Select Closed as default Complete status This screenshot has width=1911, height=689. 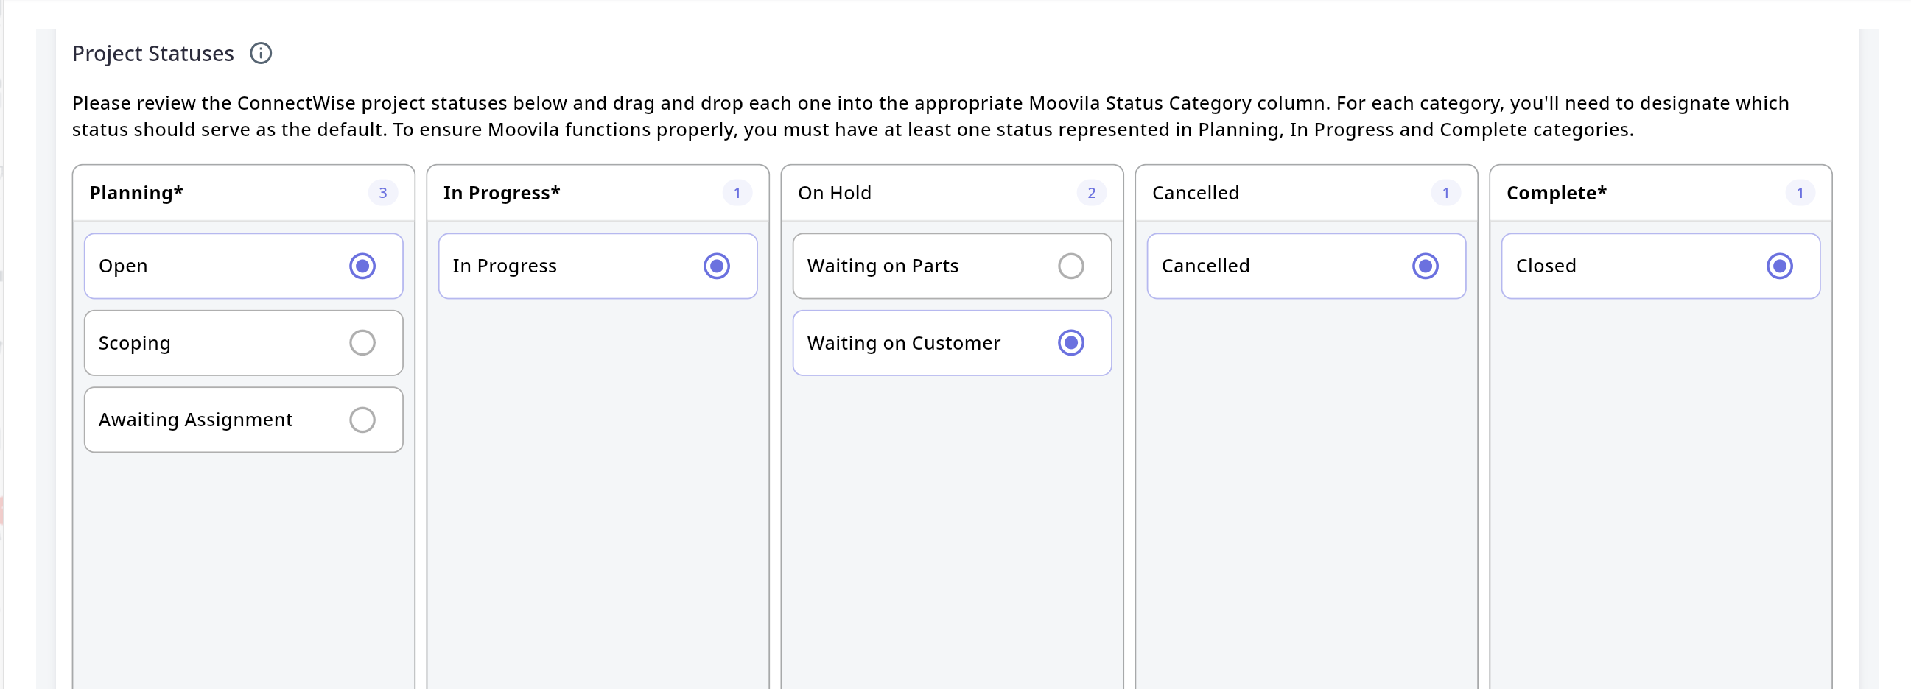1779,266
